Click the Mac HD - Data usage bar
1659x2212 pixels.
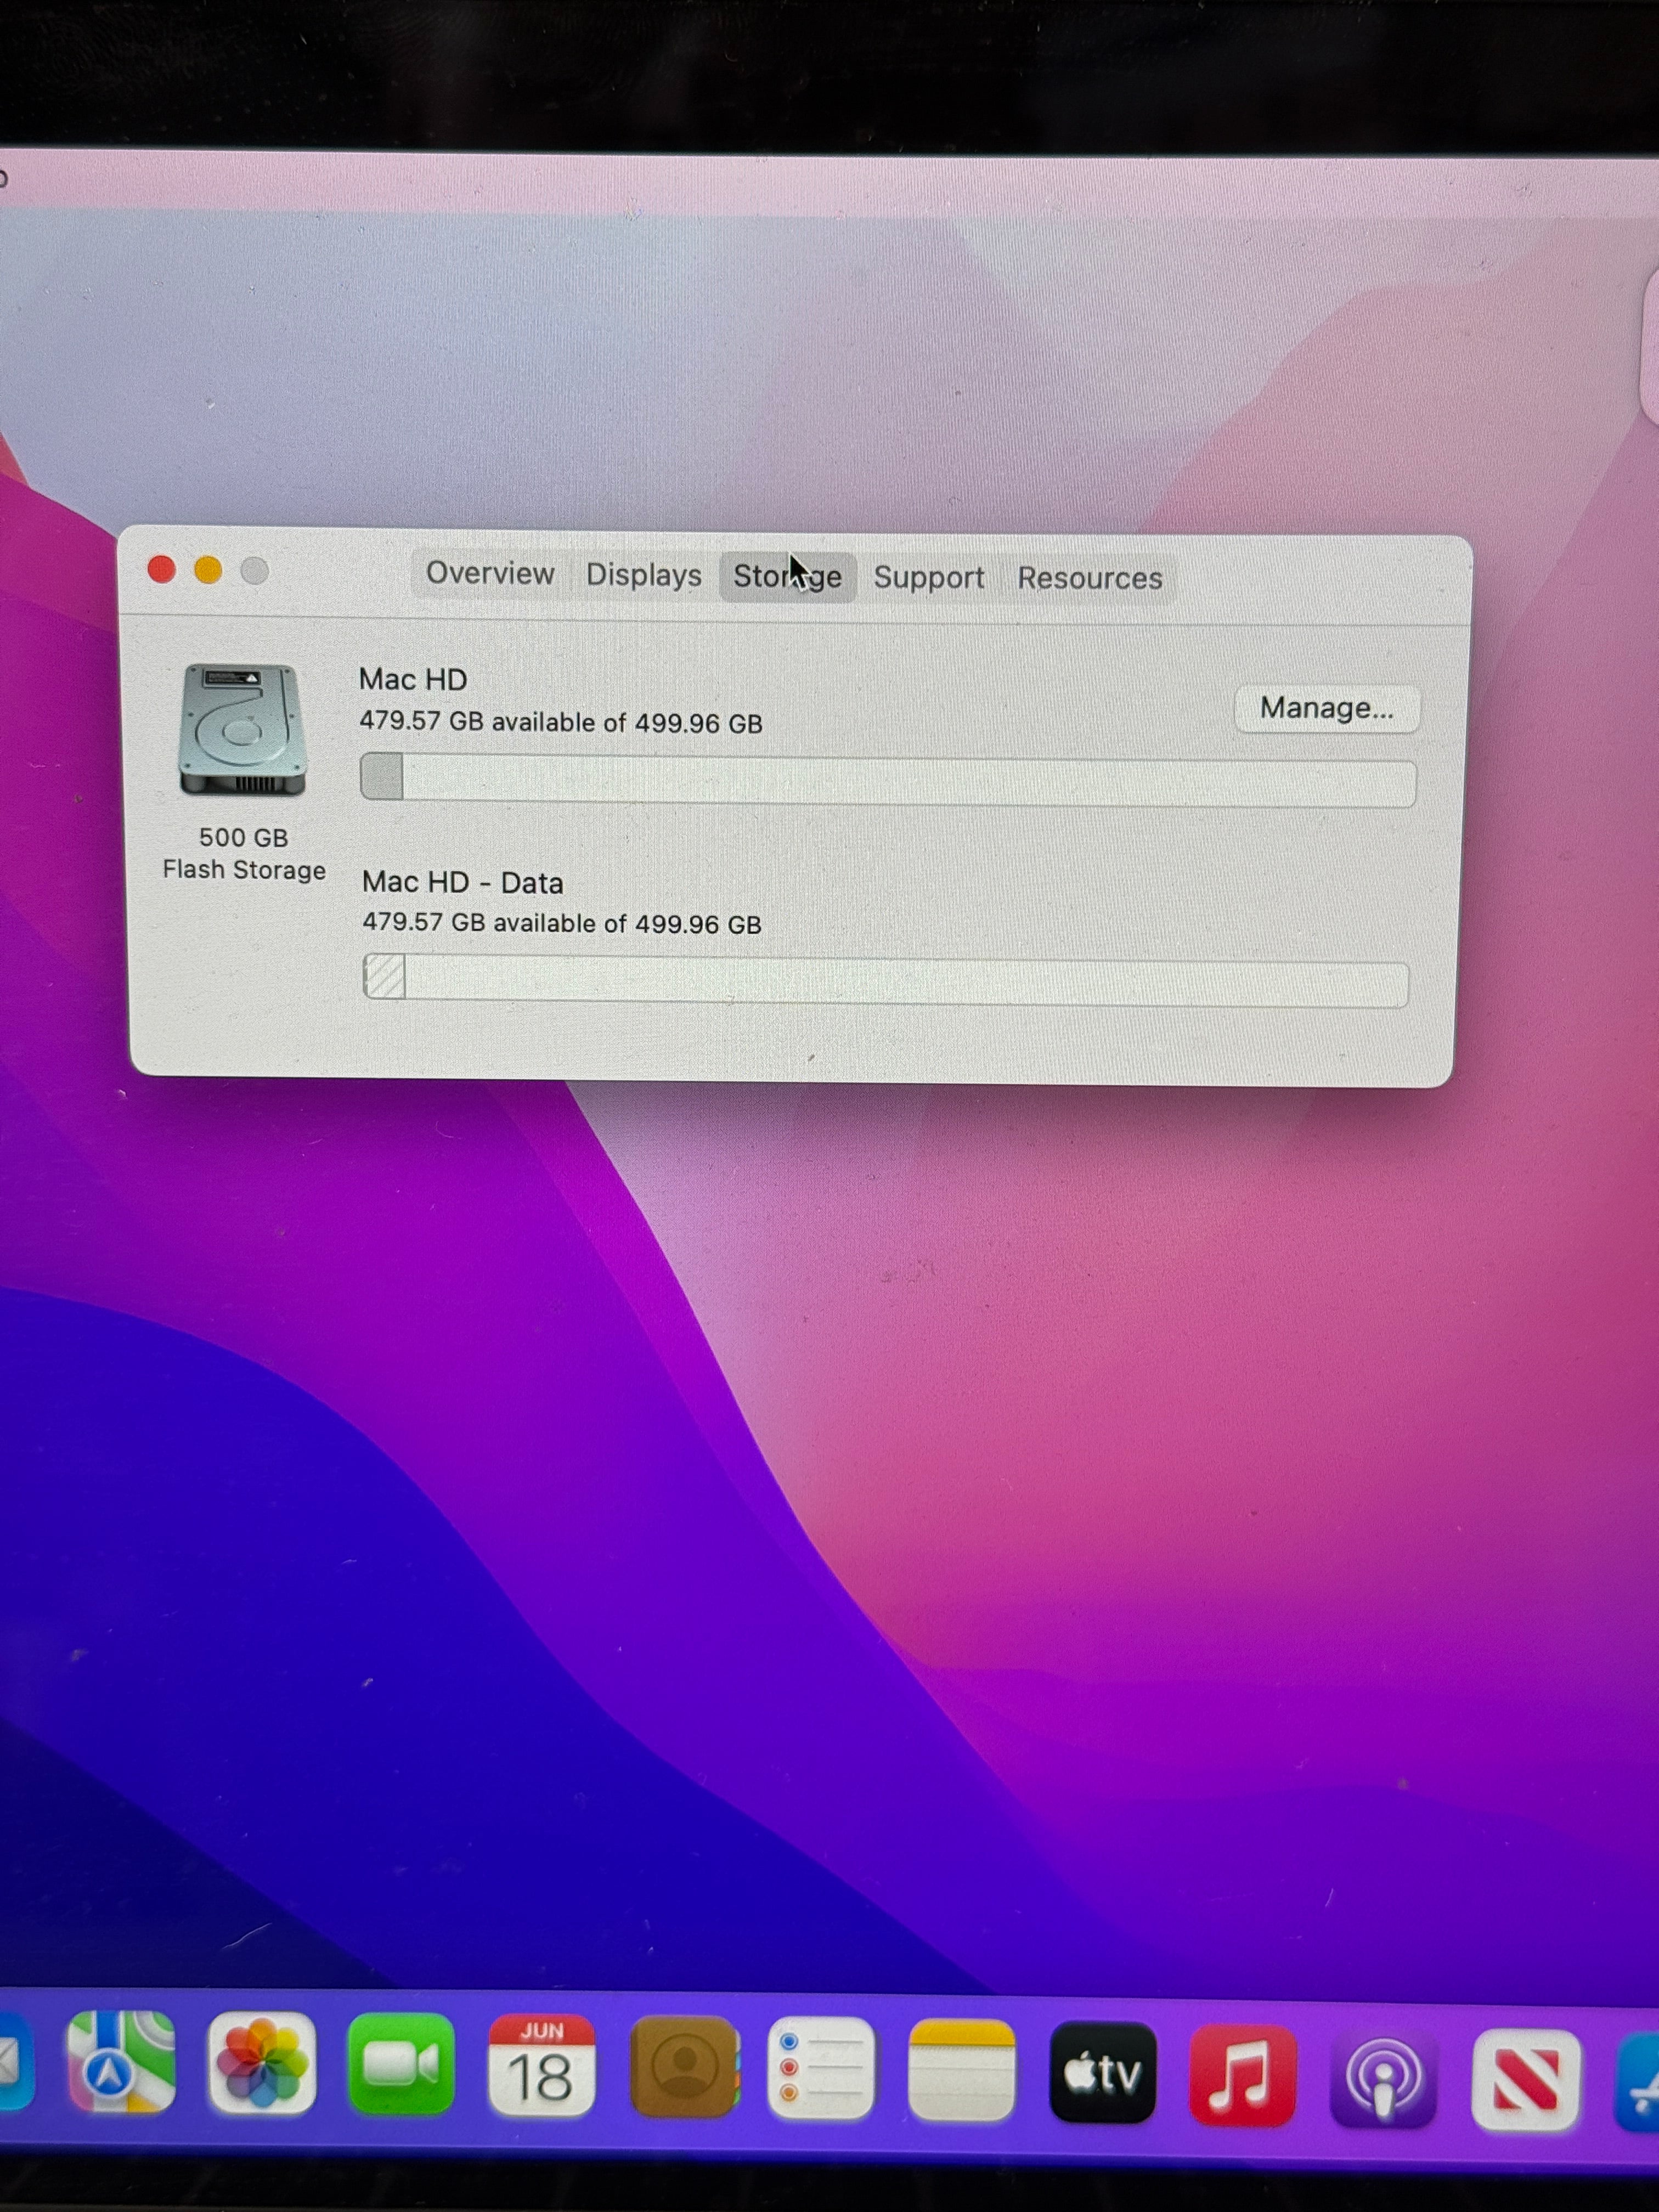point(886,980)
